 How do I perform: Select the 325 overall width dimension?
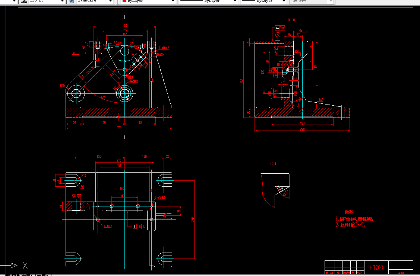119,127
